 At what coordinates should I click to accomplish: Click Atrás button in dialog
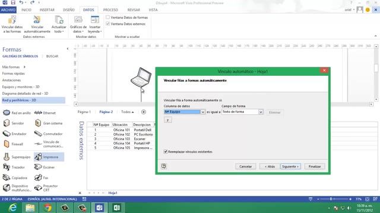click(270, 166)
